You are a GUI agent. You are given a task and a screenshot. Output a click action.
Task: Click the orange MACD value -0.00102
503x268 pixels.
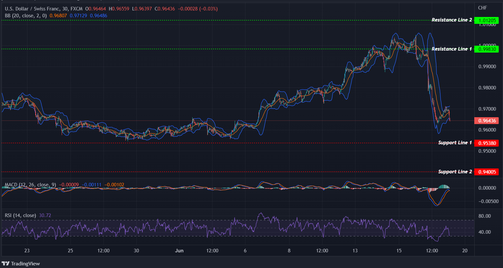114,184
